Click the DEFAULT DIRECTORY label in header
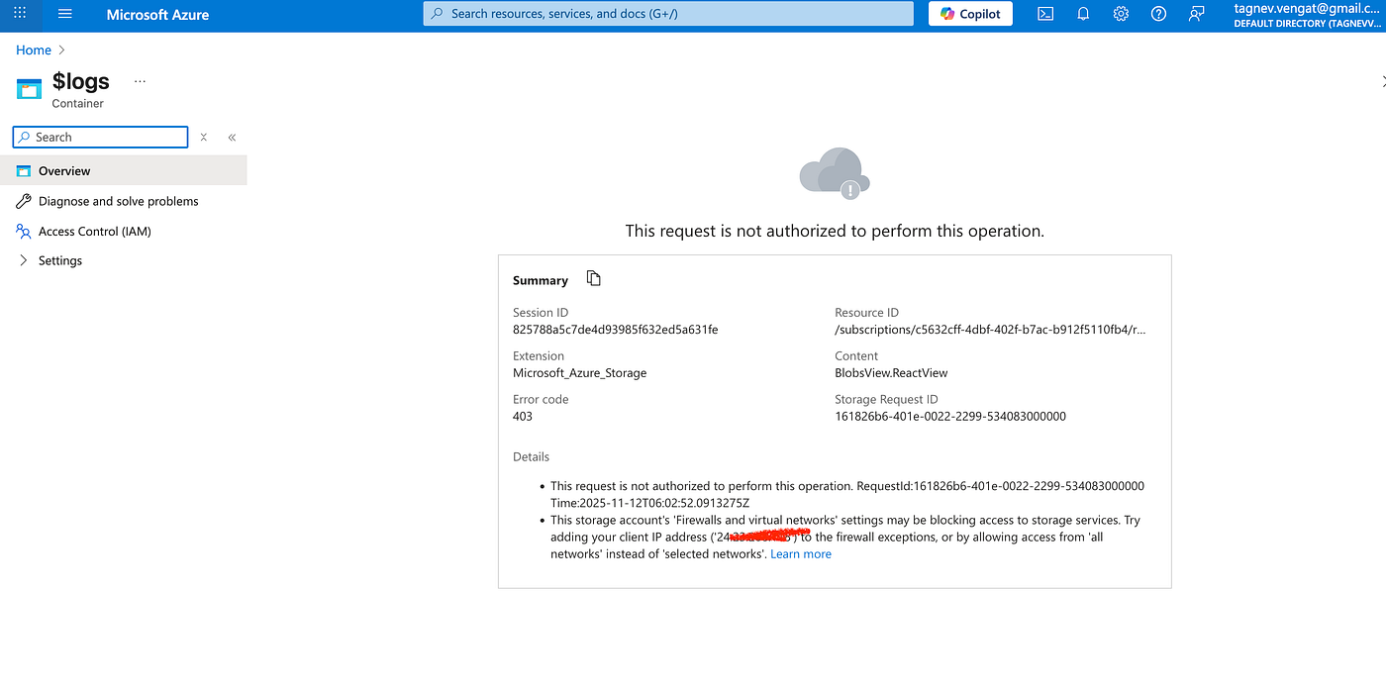Viewport: 1386px width, 689px height. point(1308,23)
